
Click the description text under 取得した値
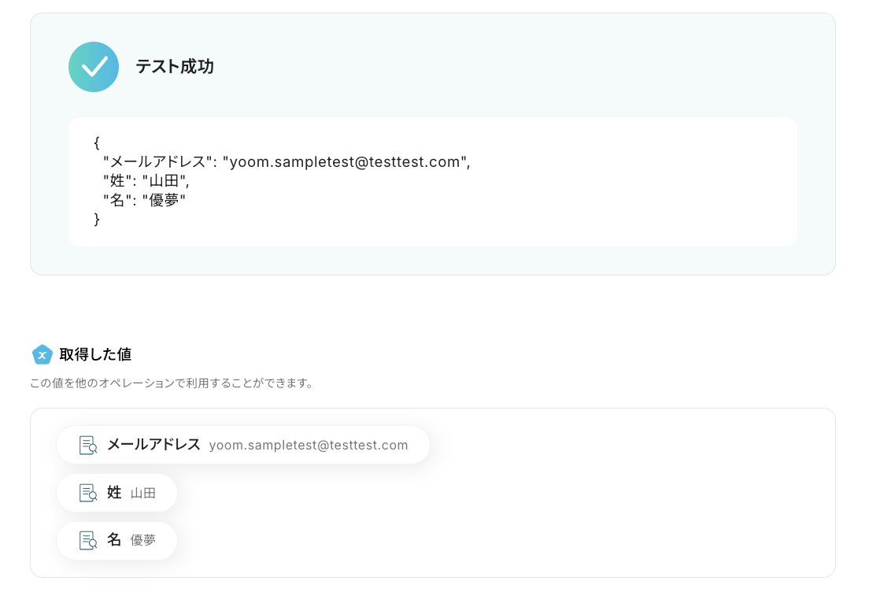[x=172, y=384]
